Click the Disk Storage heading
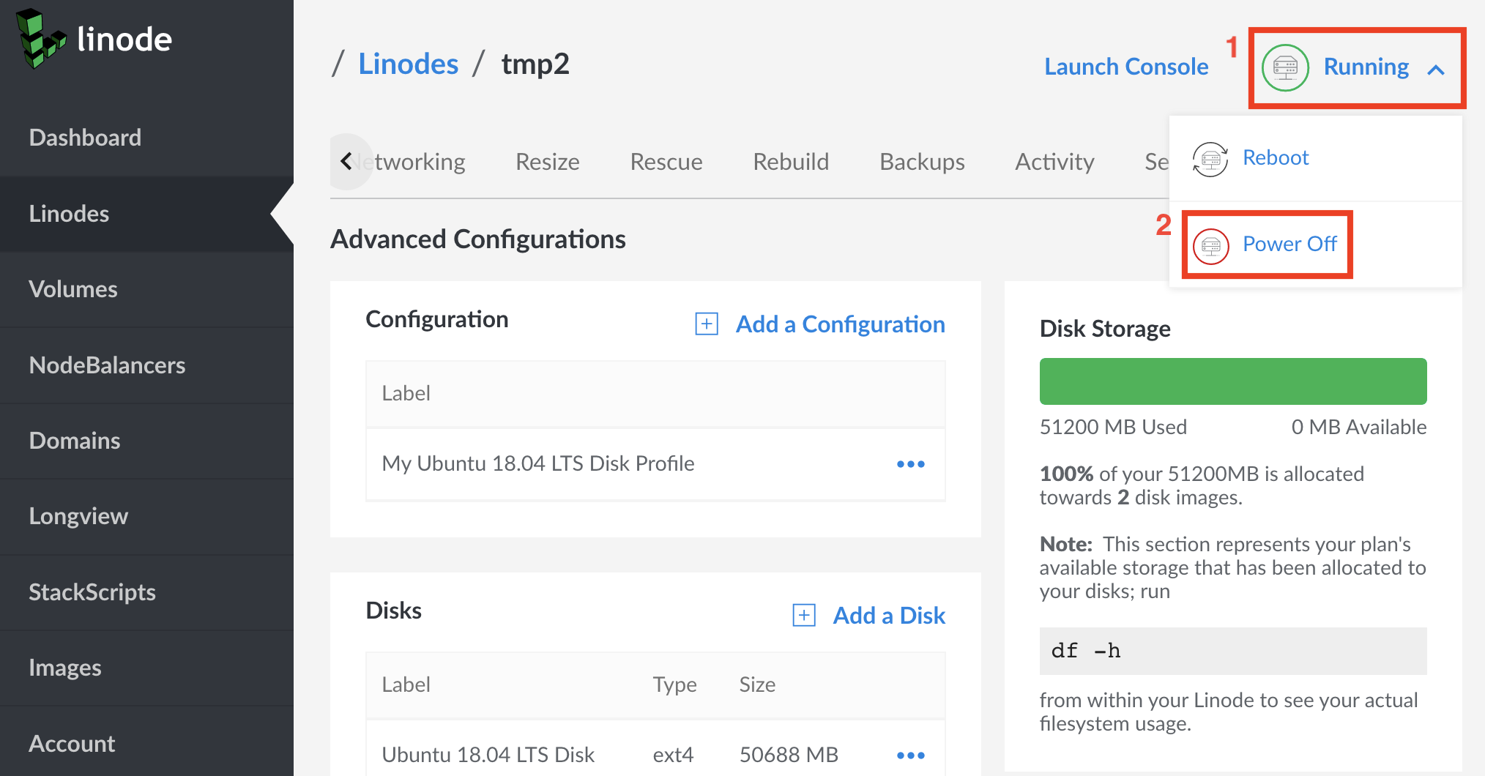This screenshot has height=776, width=1485. tap(1105, 329)
